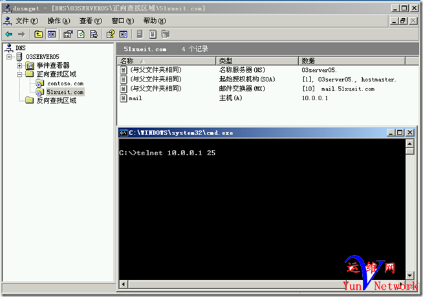The width and height of the screenshot is (423, 297).
Task: Go back with the blue left arrow
Action: coord(9,34)
